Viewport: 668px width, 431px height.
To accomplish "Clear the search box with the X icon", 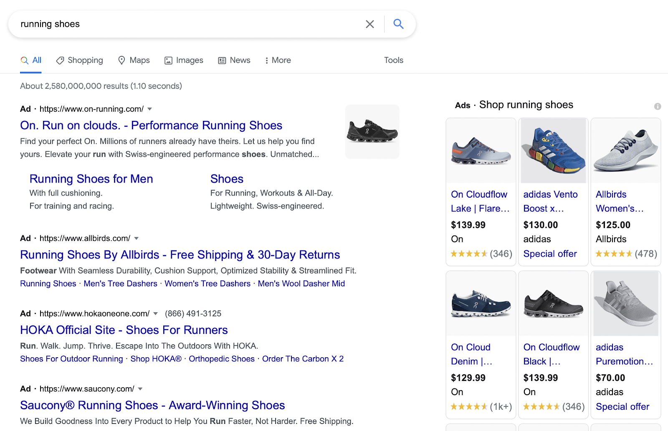I will click(x=370, y=24).
